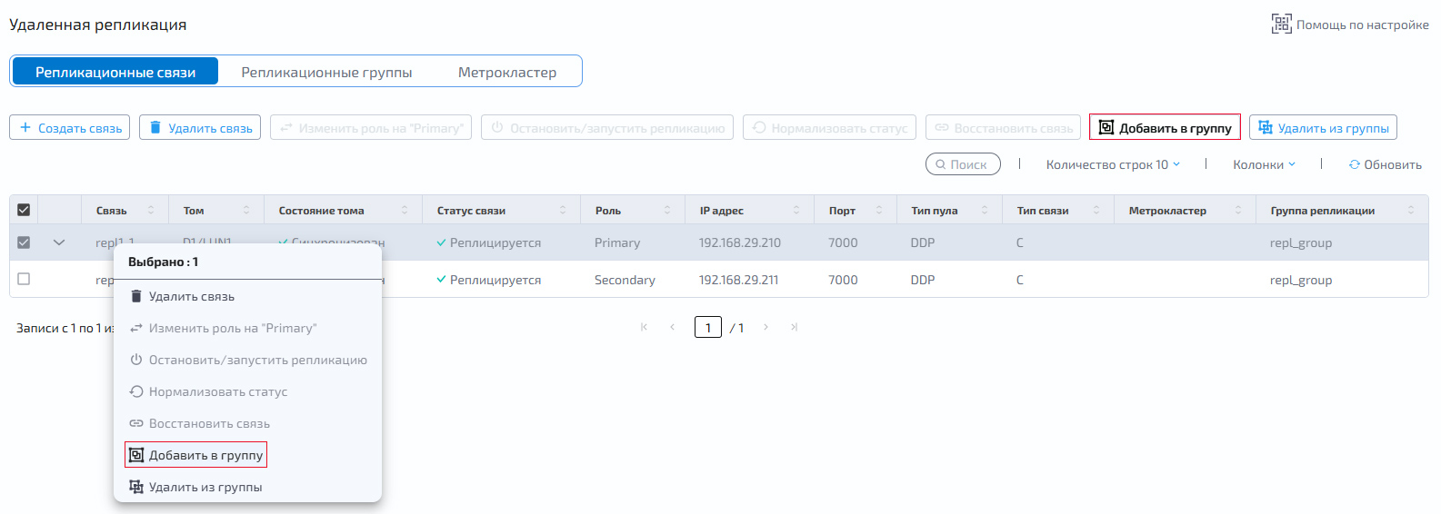Click the Создать связь button
This screenshot has width=1441, height=514.
(69, 128)
